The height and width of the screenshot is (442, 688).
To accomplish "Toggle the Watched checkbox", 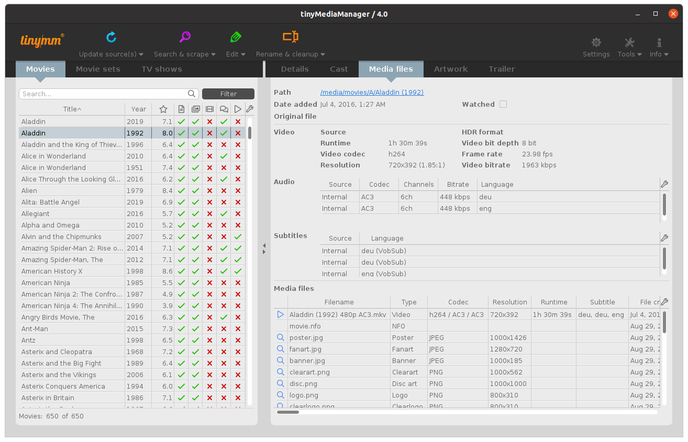I will pyautogui.click(x=503, y=105).
